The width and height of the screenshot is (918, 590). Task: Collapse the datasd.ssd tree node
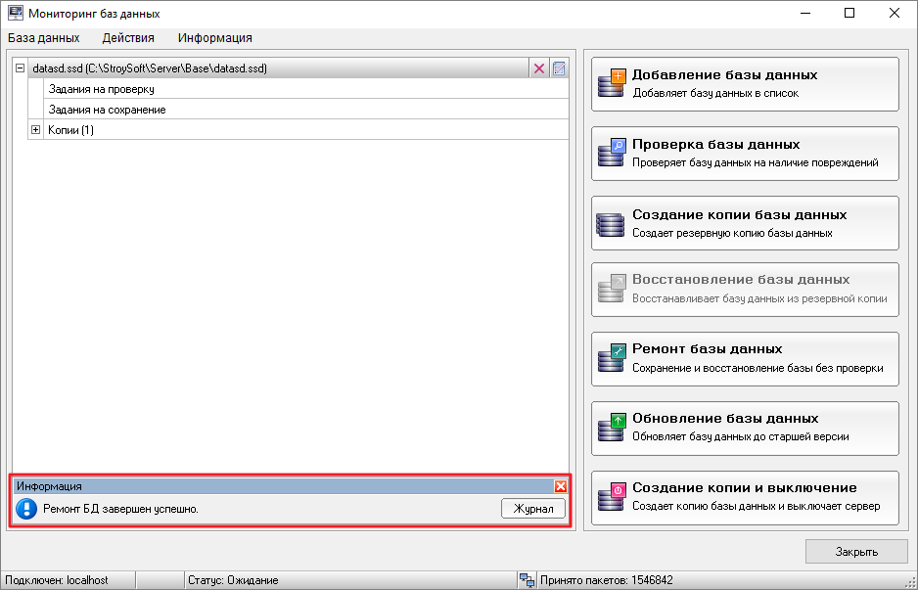[x=21, y=68]
